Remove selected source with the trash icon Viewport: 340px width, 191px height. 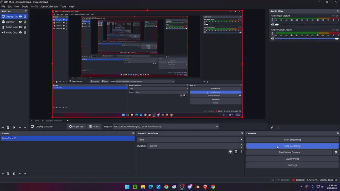tap(8, 128)
